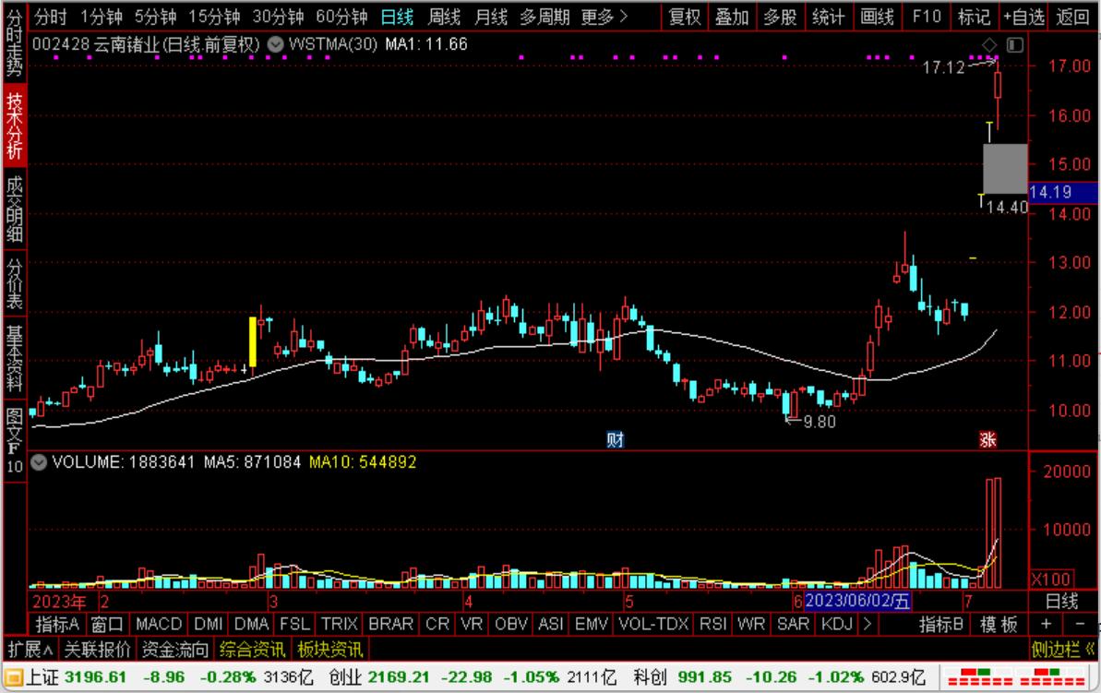Click the diamond marker icon above chart

pos(989,45)
